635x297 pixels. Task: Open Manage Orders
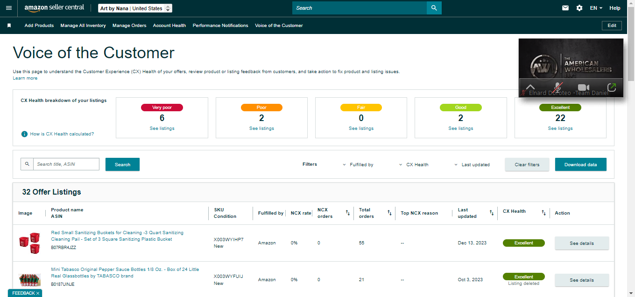pos(129,26)
